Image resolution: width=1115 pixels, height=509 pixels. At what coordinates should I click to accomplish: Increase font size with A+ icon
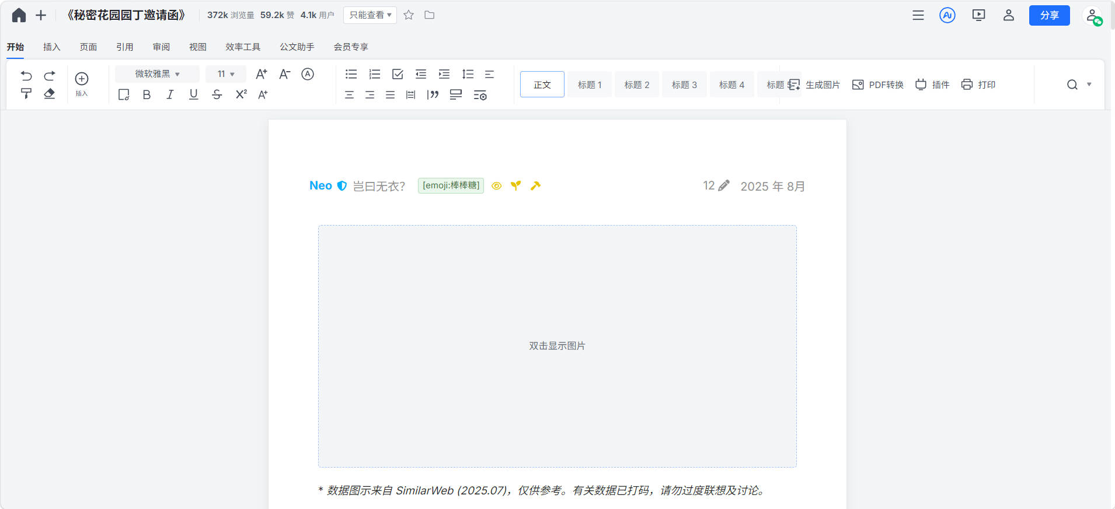[262, 74]
